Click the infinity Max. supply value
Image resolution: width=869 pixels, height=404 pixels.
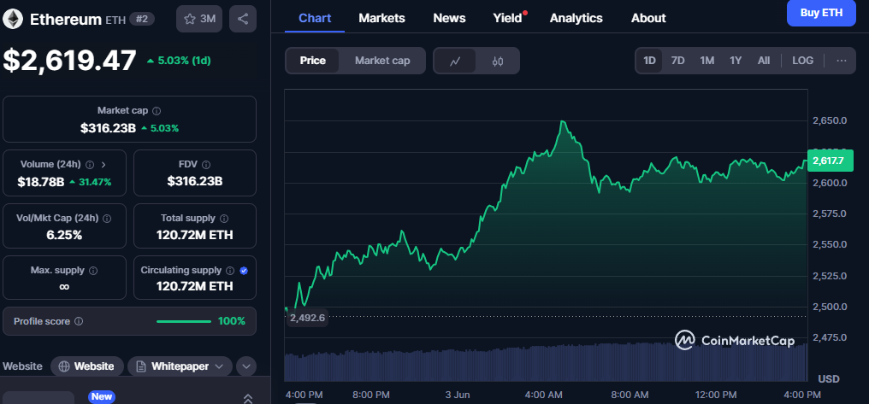[x=64, y=287]
